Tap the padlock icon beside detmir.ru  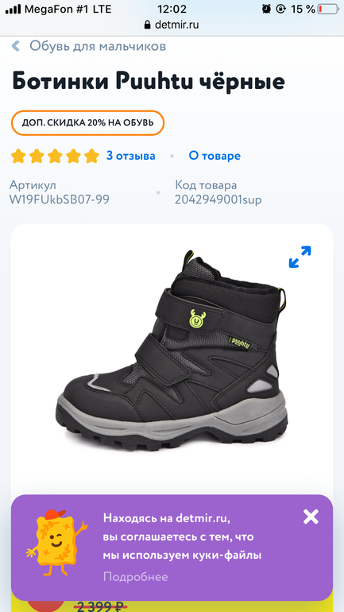pyautogui.click(x=147, y=25)
